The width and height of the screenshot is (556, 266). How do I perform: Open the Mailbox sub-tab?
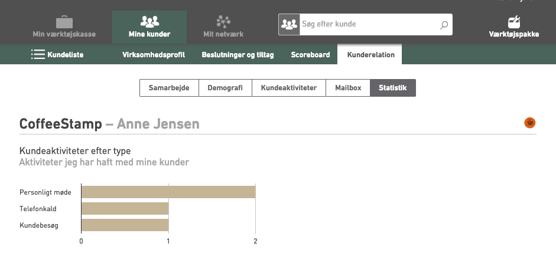coord(348,88)
